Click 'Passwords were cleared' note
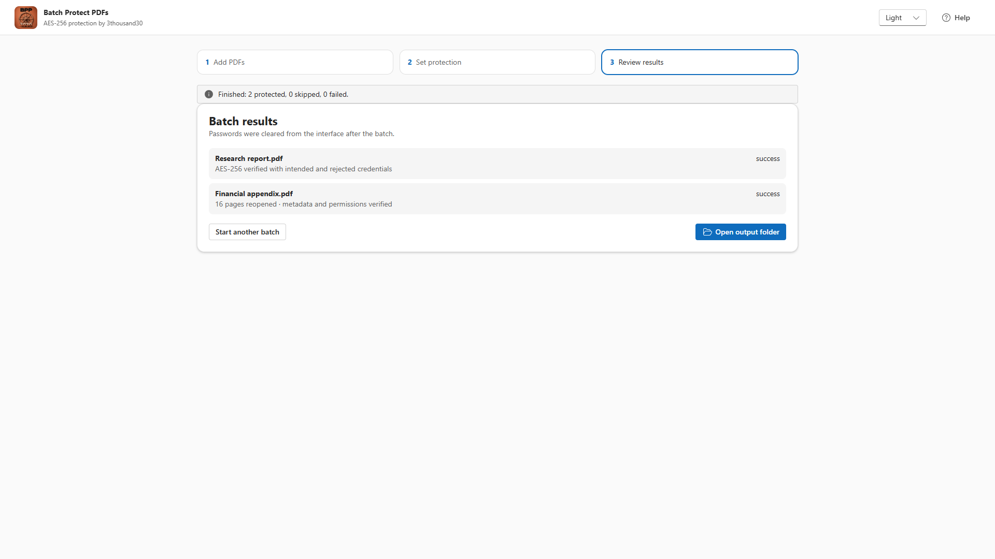995x559 pixels. [302, 134]
